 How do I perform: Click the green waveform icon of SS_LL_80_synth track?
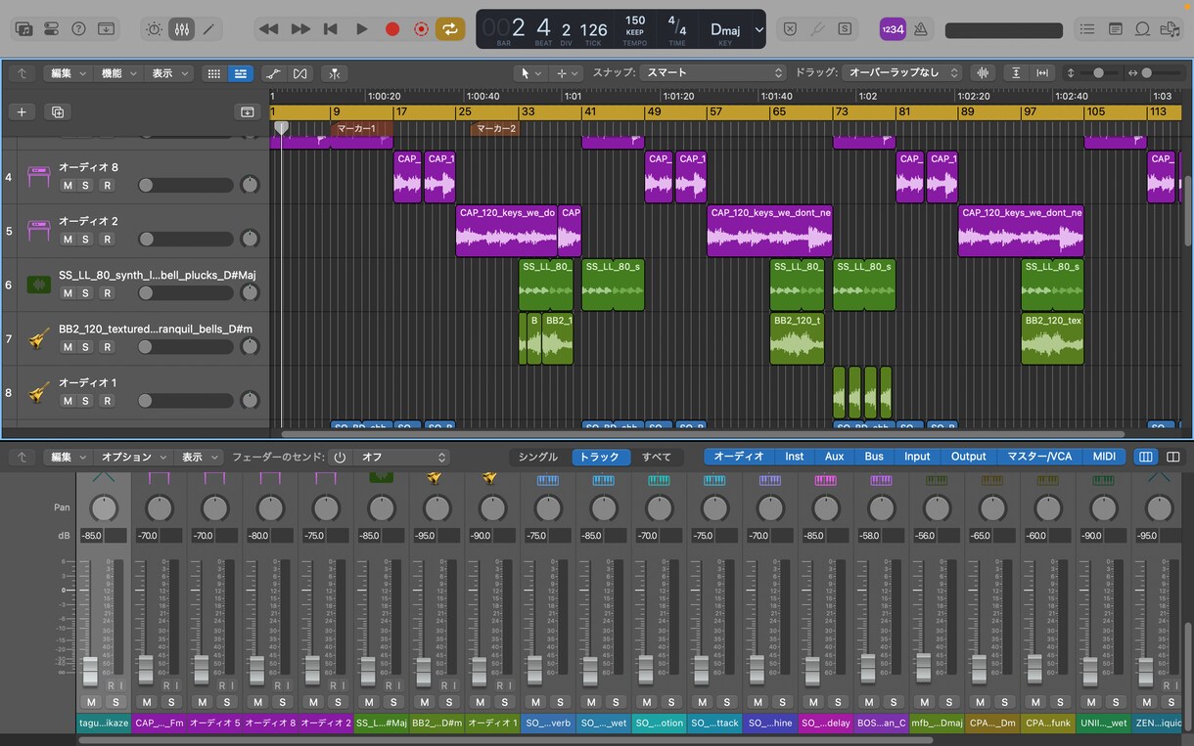coord(39,285)
